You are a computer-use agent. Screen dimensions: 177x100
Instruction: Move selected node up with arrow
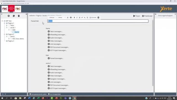pos(3,94)
